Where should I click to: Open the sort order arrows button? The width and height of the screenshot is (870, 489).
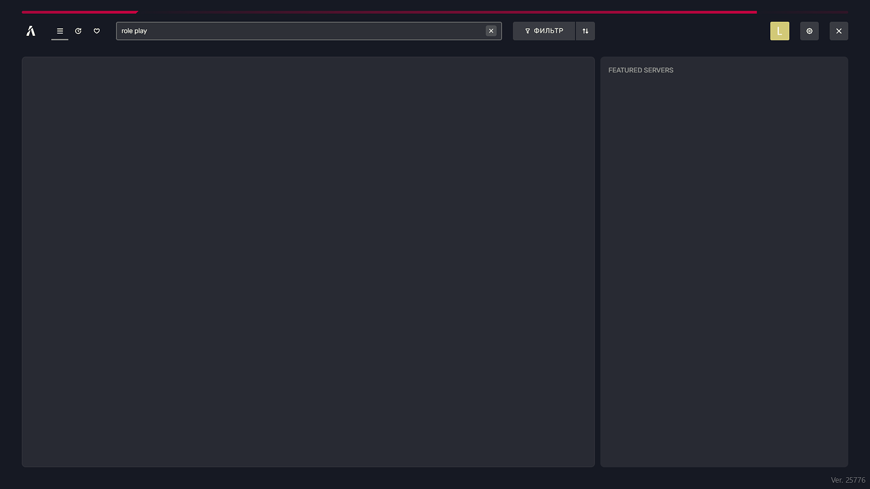coord(585,31)
